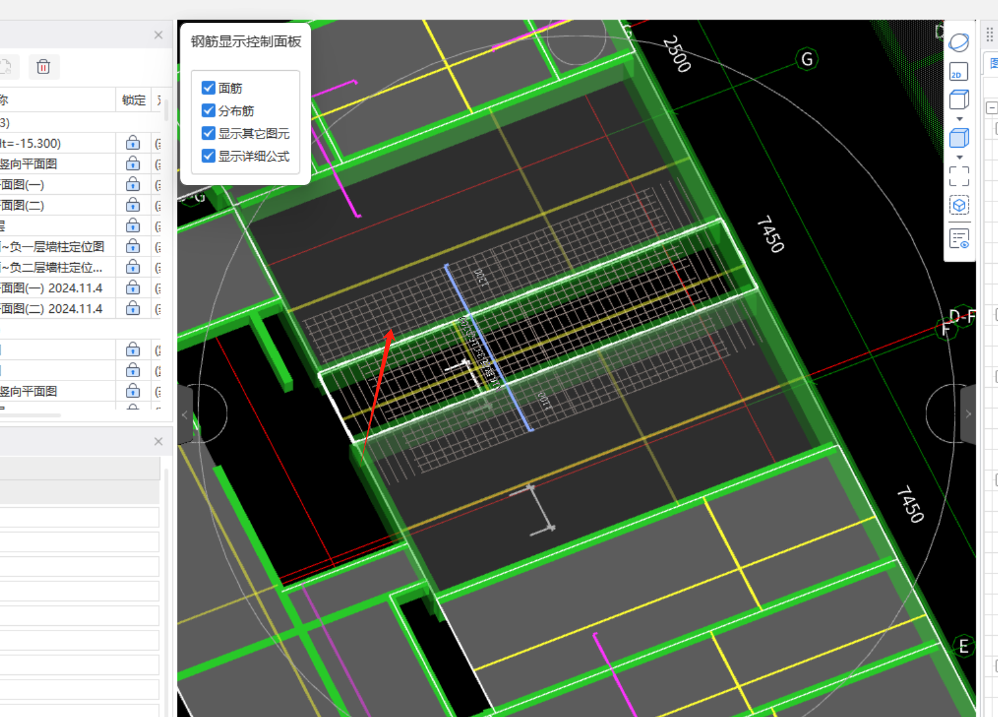Toggle the 显示详细公式 checkbox
Image resolution: width=998 pixels, height=717 pixels.
(x=209, y=155)
